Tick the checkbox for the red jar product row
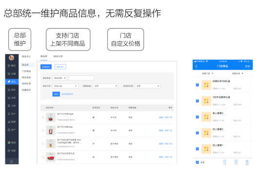The width and height of the screenshot is (278, 175). click(43, 130)
